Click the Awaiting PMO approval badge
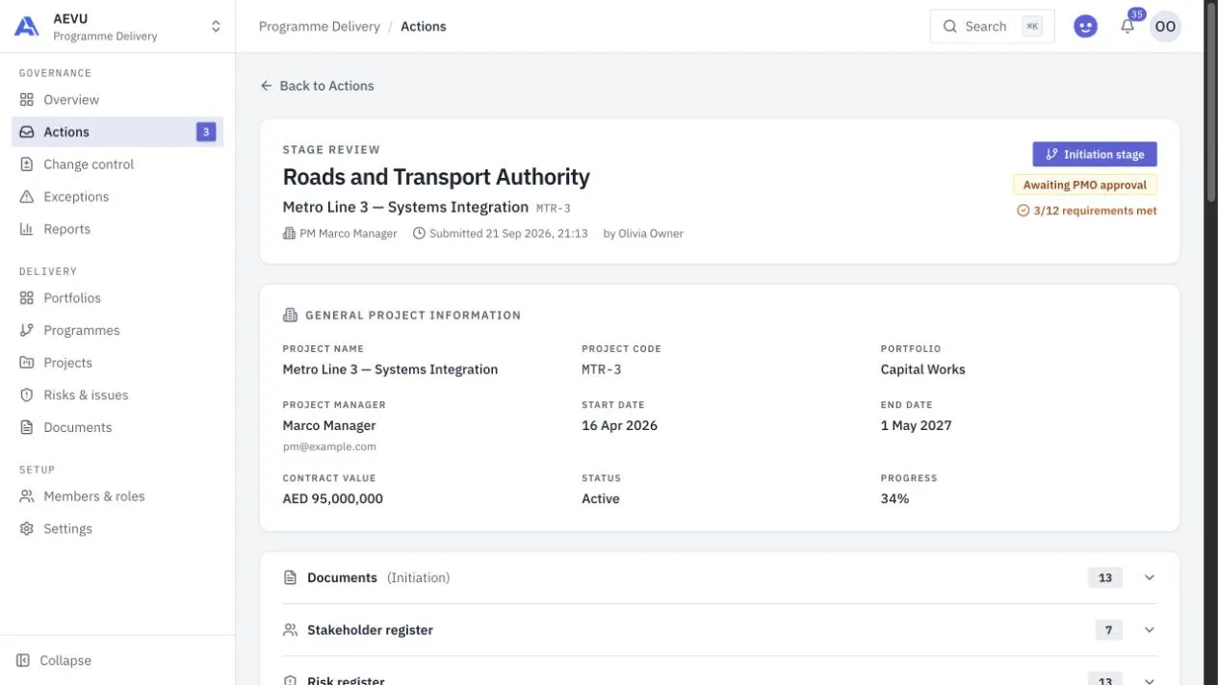 coord(1085,185)
